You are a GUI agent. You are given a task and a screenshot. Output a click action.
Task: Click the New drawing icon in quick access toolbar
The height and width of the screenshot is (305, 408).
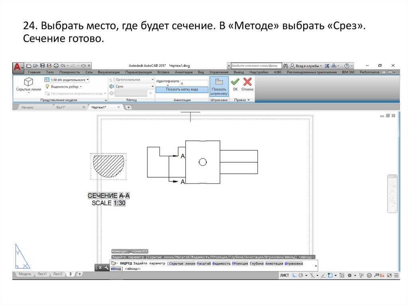tap(29, 66)
